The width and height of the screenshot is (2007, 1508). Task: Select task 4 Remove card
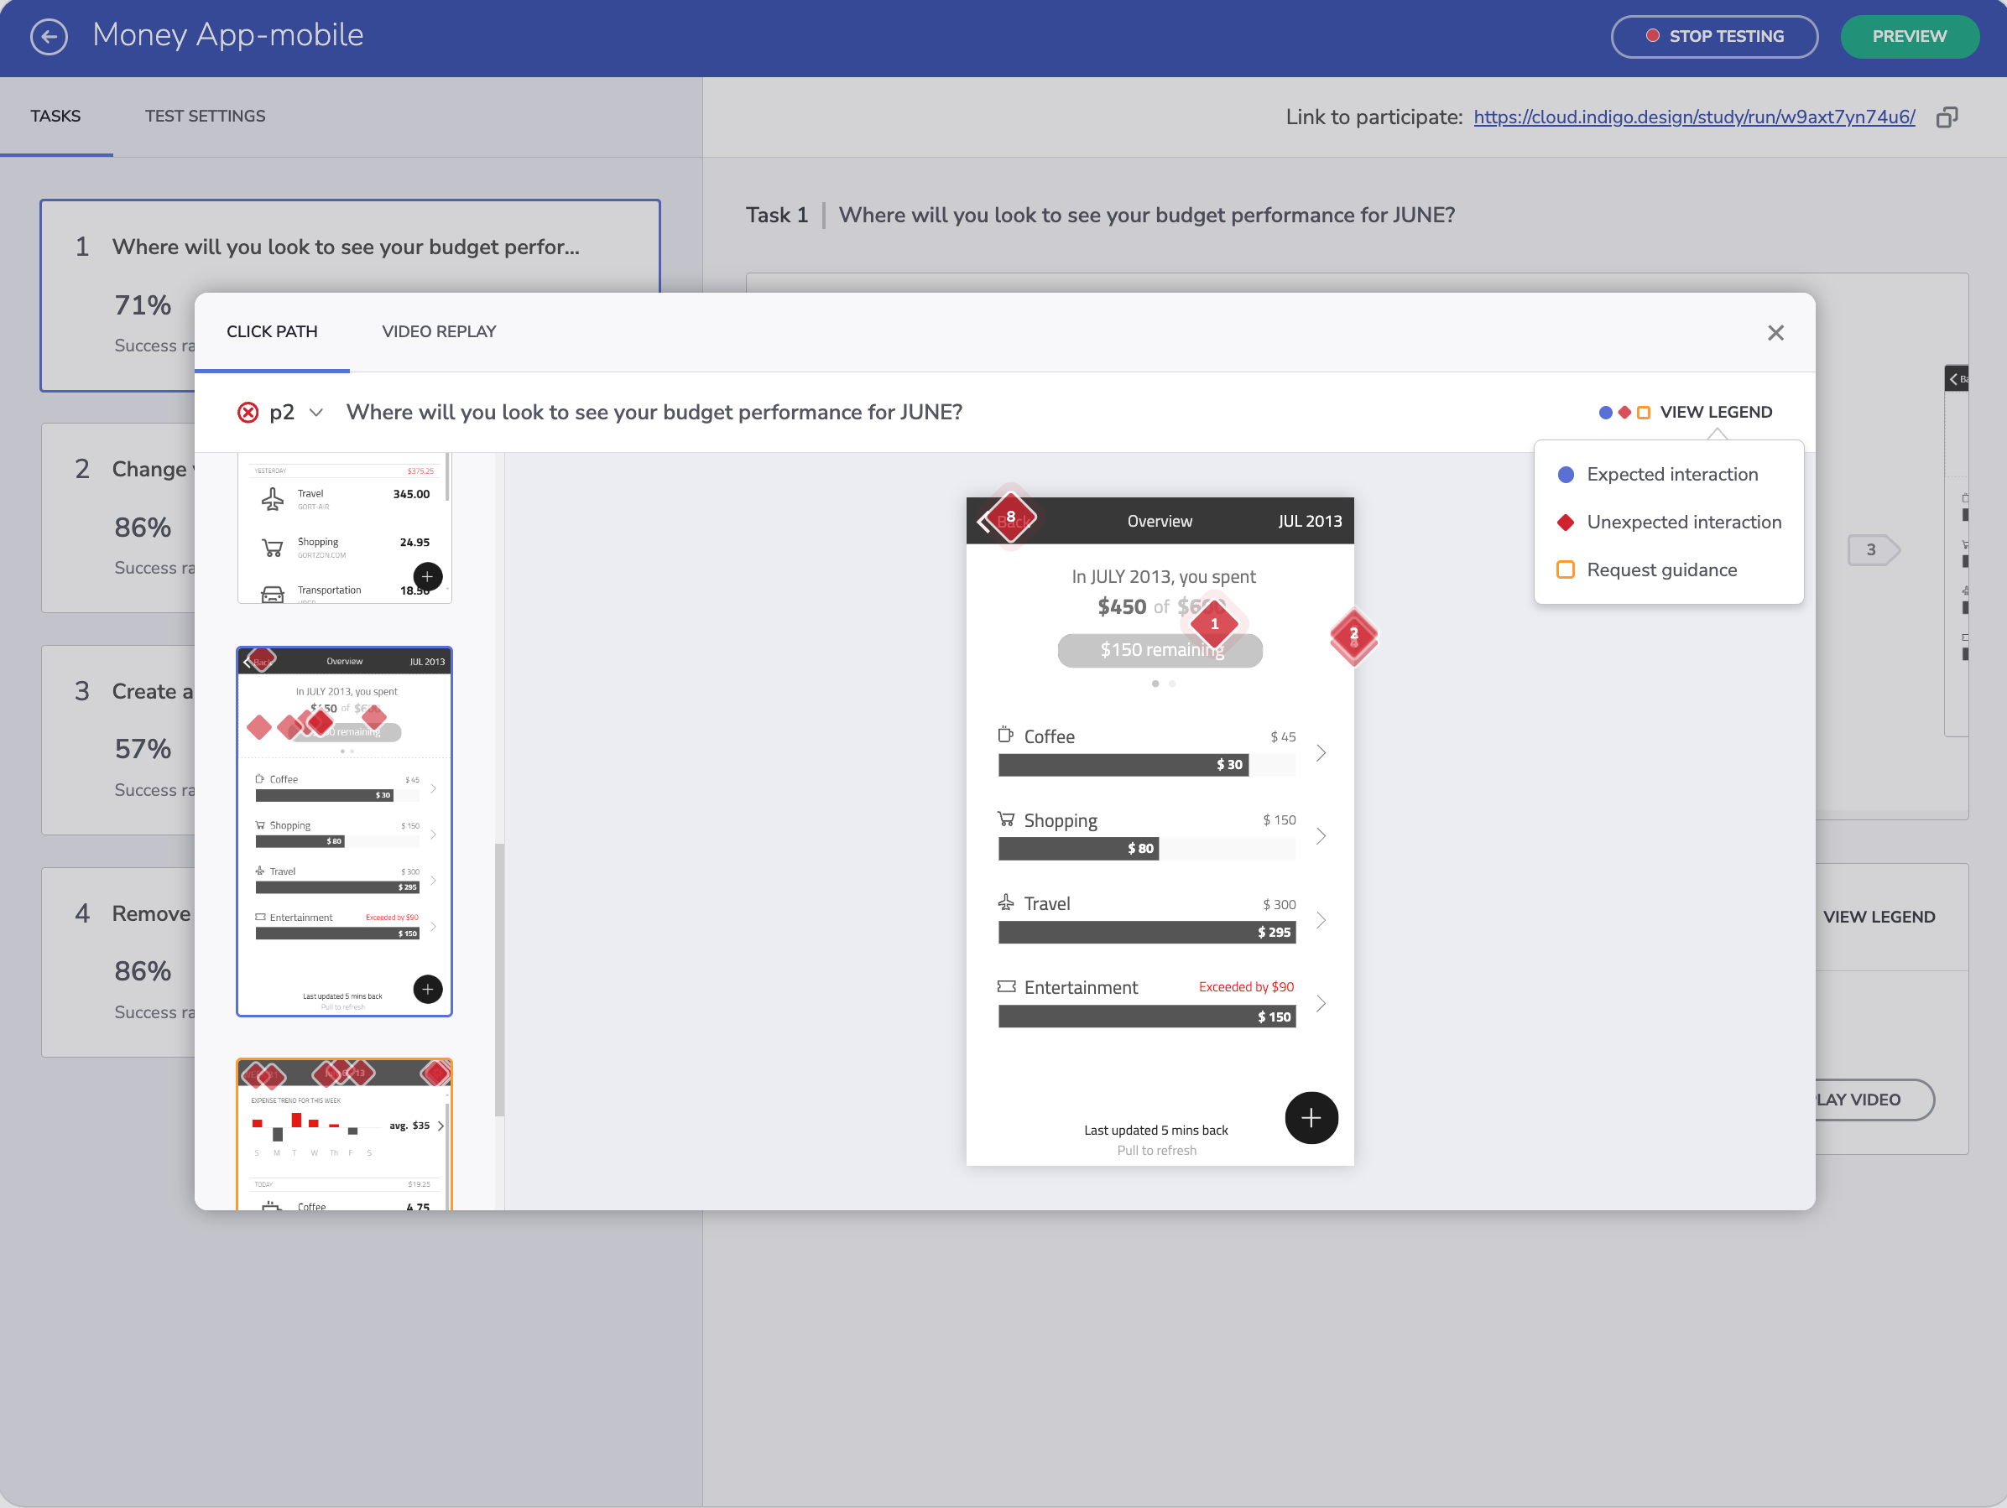(x=118, y=962)
